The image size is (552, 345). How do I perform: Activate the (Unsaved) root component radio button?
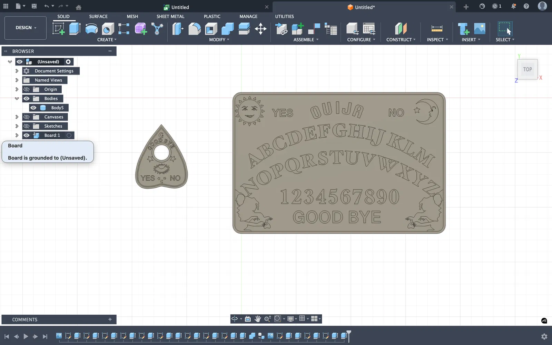click(x=68, y=62)
